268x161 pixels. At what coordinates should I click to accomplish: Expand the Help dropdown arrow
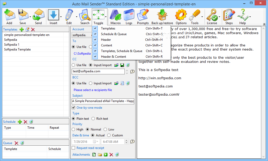(x=250, y=17)
